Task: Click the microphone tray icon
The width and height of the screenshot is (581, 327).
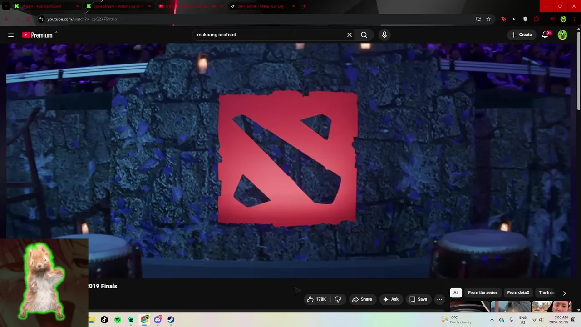Action: tap(511, 320)
